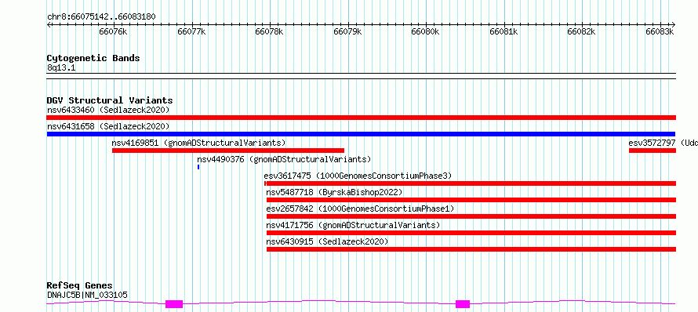Click the 66080k ruler tick label
The width and height of the screenshot is (698, 312).
(426, 31)
